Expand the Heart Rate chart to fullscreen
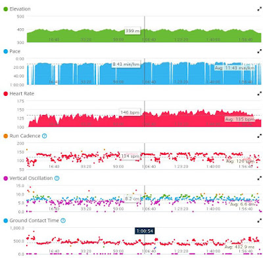This screenshot has height=258, width=263. (x=259, y=94)
